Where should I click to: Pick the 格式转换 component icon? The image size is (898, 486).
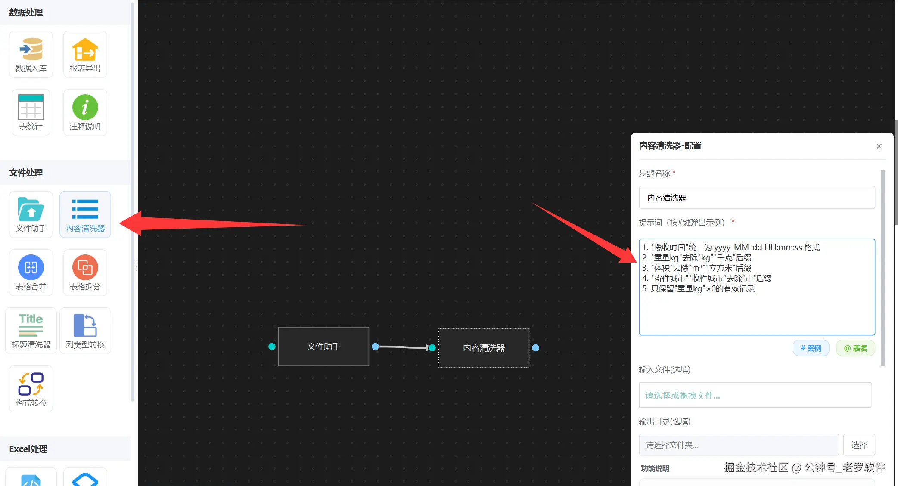pyautogui.click(x=31, y=389)
